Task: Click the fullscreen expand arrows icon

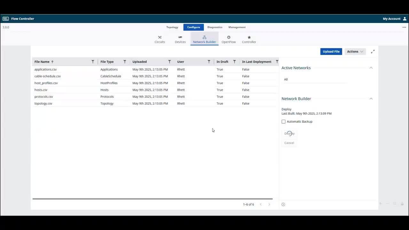Action: click(373, 51)
